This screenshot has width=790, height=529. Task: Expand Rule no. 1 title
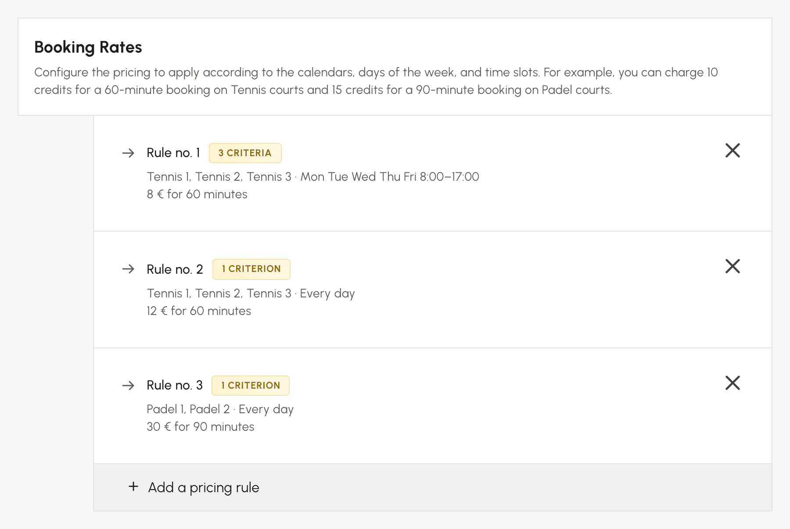pos(173,153)
